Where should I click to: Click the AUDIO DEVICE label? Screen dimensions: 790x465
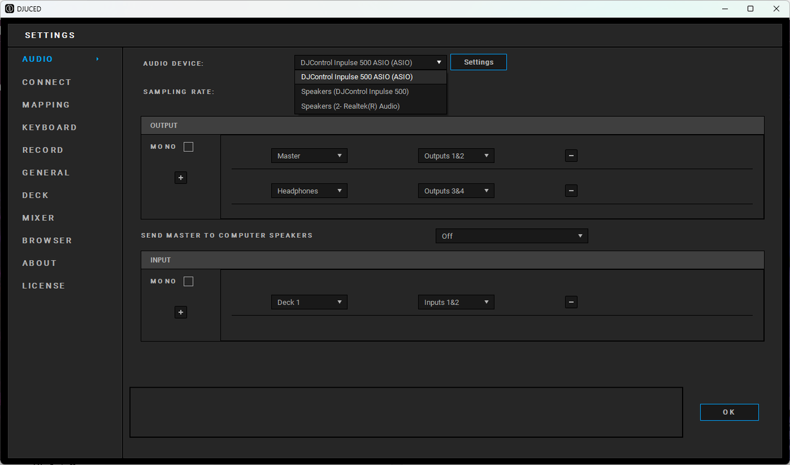(173, 64)
